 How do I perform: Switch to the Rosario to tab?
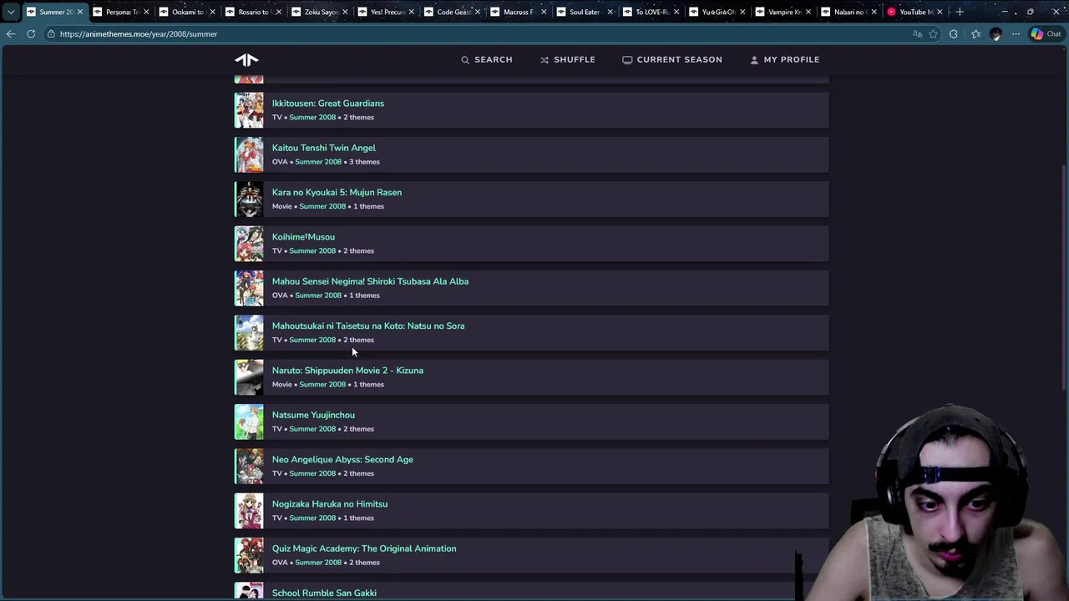(253, 12)
